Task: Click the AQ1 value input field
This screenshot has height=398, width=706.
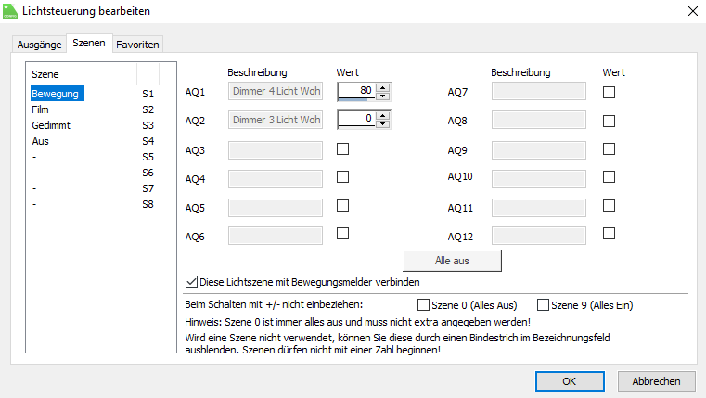Action: pyautogui.click(x=356, y=92)
